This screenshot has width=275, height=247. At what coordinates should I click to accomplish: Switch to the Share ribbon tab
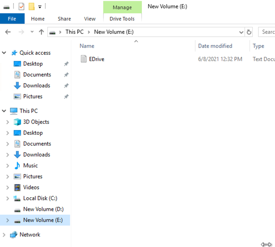click(x=65, y=19)
